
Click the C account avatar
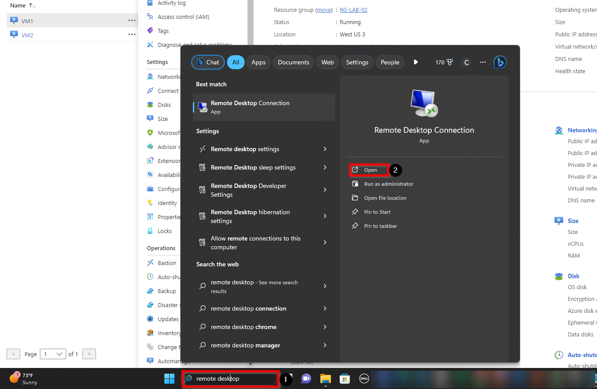click(466, 62)
